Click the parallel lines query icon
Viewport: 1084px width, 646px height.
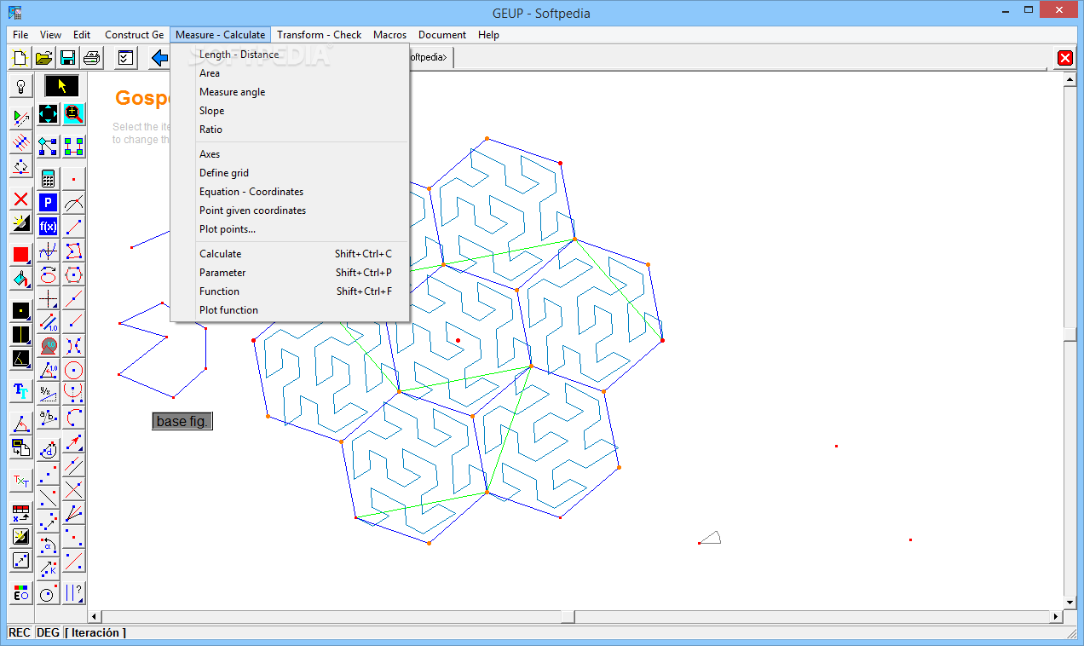[x=74, y=593]
